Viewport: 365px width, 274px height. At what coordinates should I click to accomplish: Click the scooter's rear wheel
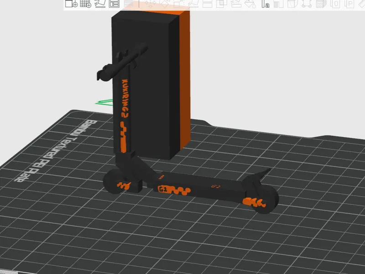point(266,200)
